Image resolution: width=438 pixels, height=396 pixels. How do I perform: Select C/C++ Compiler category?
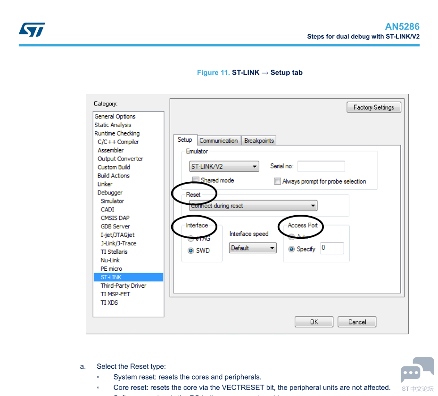(118, 142)
